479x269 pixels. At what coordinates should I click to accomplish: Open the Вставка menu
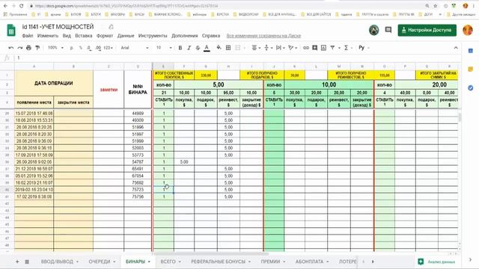[83, 36]
